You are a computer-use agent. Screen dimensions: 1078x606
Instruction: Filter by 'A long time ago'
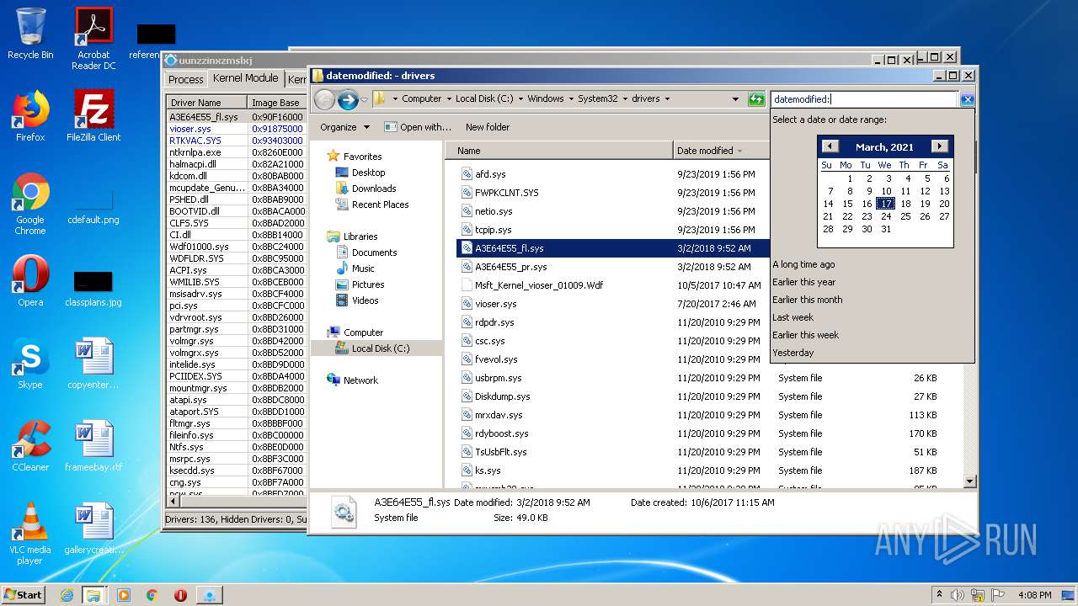[803, 264]
